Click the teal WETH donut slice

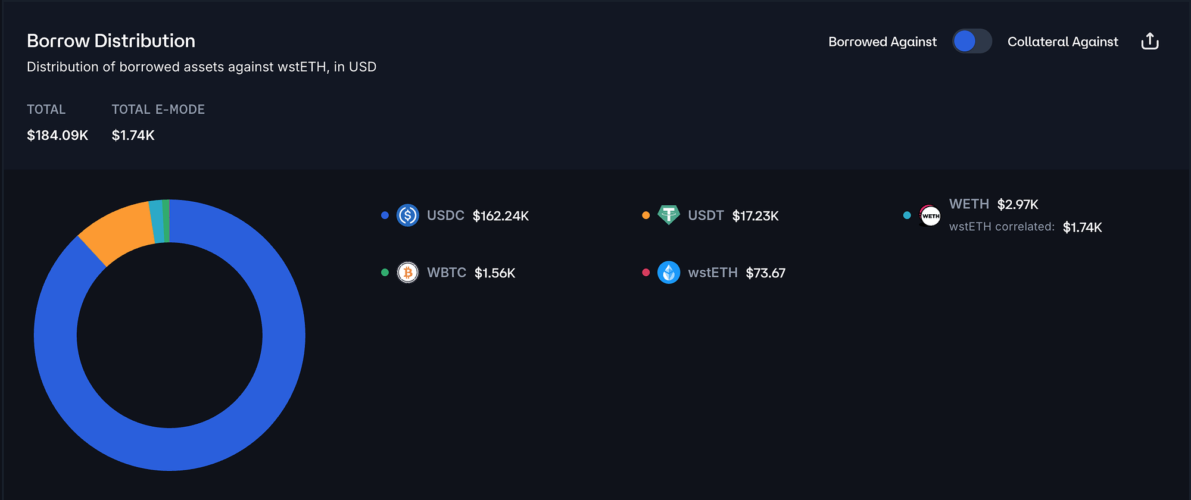pos(157,221)
